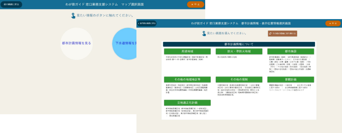Select the その他の地域地区等 button

pyautogui.click(x=187, y=80)
